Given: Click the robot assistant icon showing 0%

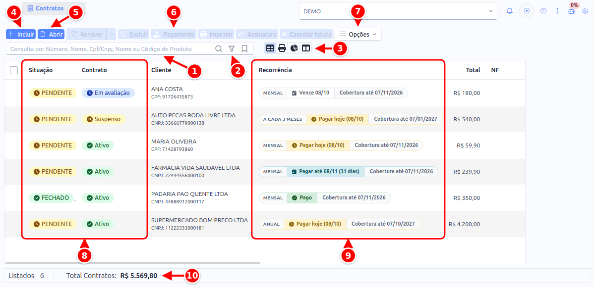Looking at the screenshot, I should [x=572, y=10].
